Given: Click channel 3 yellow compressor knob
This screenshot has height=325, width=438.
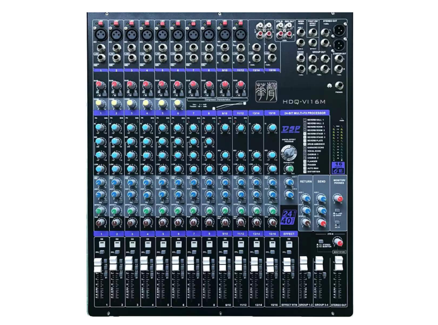Looking at the screenshot, I should (x=130, y=104).
